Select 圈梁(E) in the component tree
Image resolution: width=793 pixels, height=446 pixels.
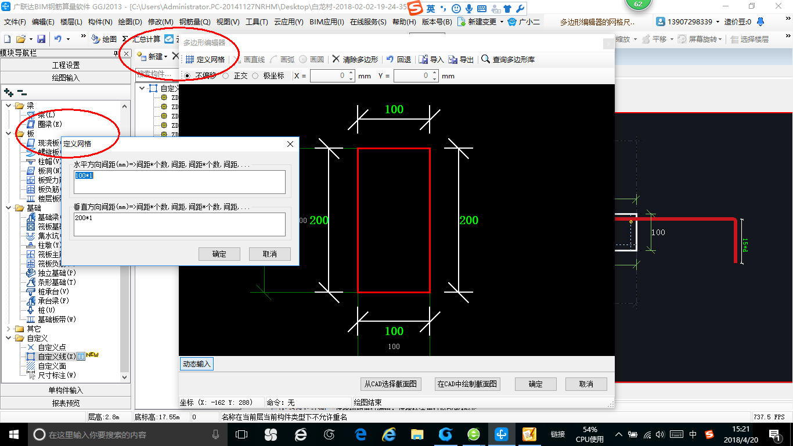[45, 124]
